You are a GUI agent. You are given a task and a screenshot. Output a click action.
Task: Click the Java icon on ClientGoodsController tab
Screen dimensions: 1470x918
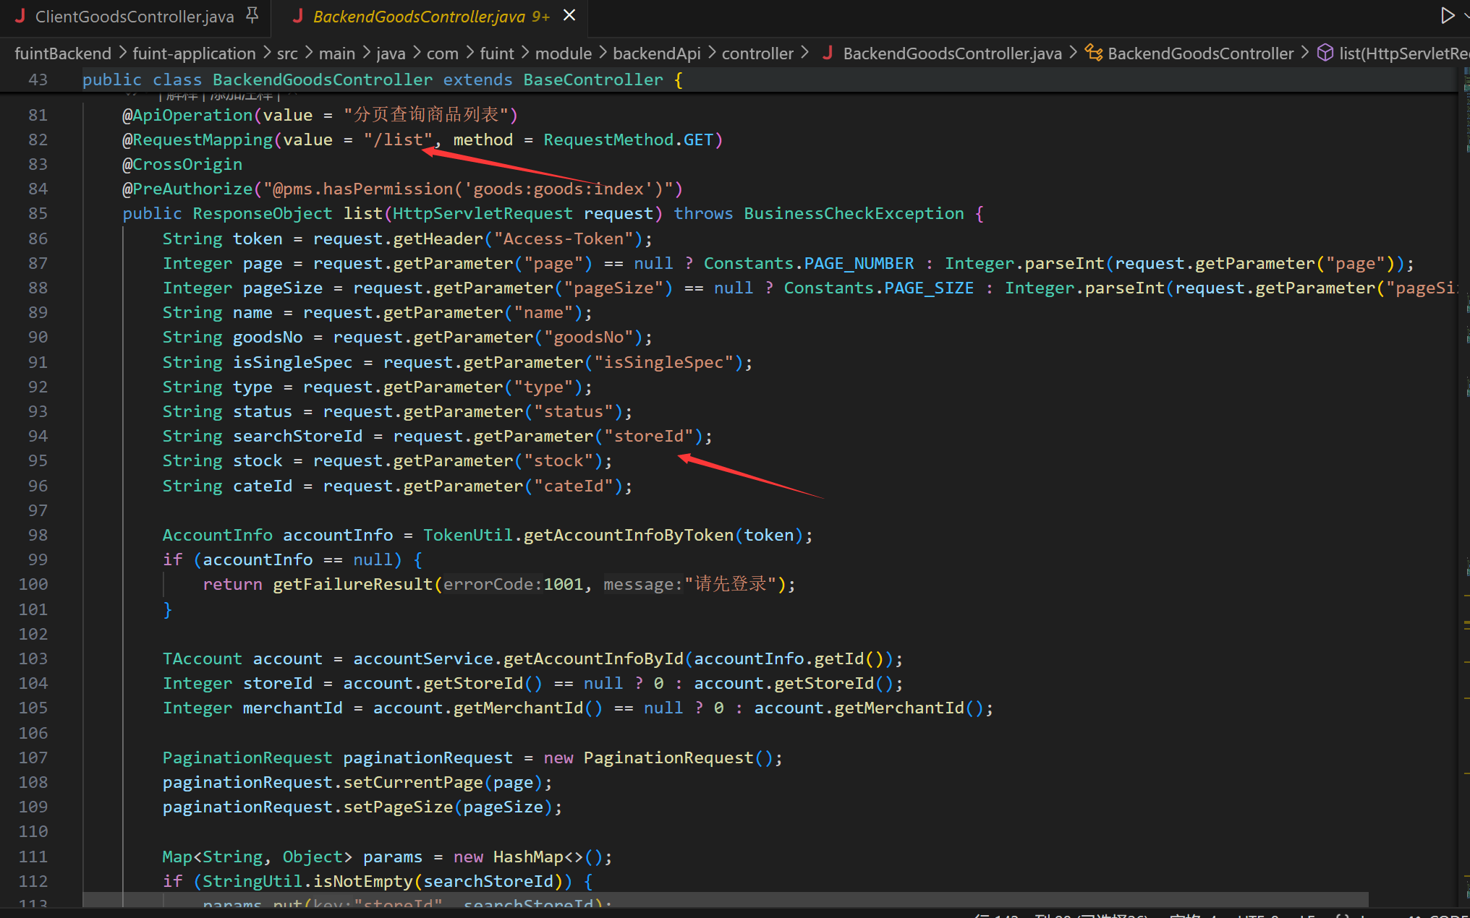(20, 16)
